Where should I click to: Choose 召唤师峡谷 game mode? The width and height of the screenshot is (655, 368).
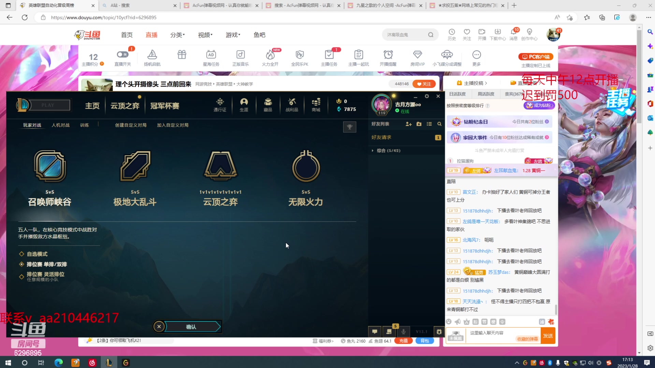pyautogui.click(x=50, y=178)
